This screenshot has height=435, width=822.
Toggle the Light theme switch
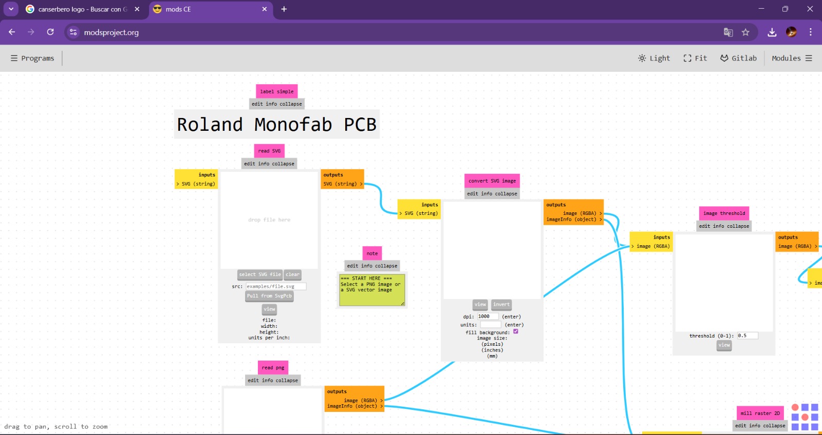654,58
